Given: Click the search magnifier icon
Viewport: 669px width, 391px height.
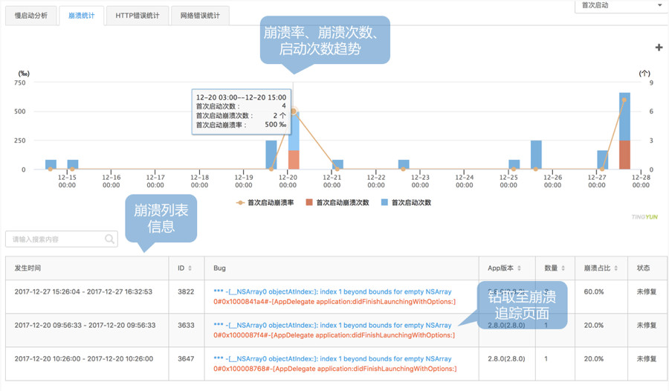Looking at the screenshot, I should point(110,239).
